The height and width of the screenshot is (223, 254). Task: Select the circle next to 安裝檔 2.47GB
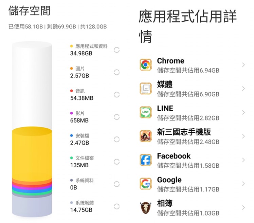point(116,140)
